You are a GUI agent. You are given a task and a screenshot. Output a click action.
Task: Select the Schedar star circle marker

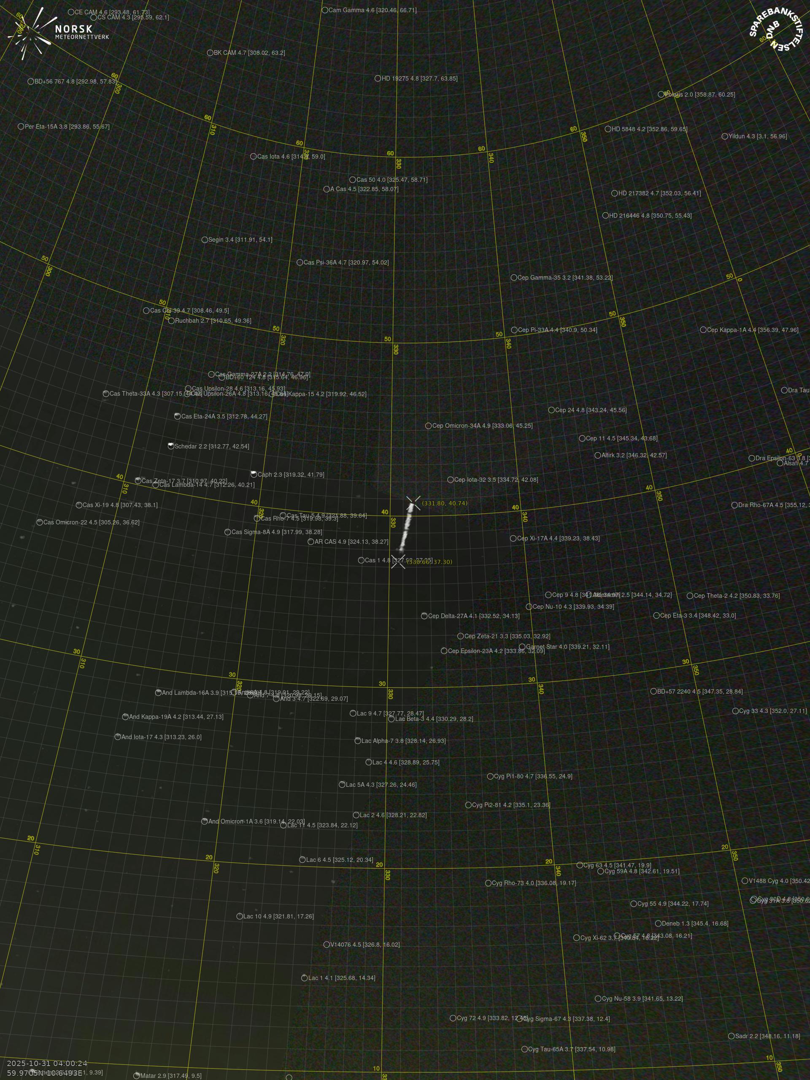point(171,446)
